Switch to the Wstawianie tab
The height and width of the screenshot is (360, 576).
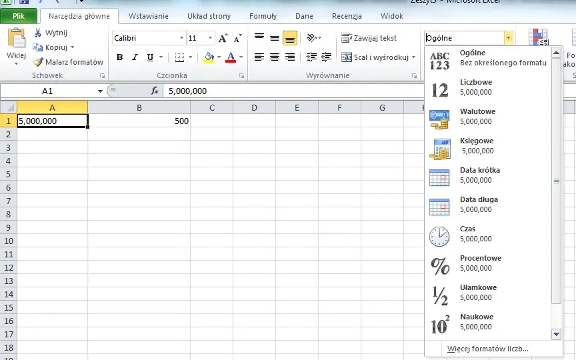(x=149, y=16)
